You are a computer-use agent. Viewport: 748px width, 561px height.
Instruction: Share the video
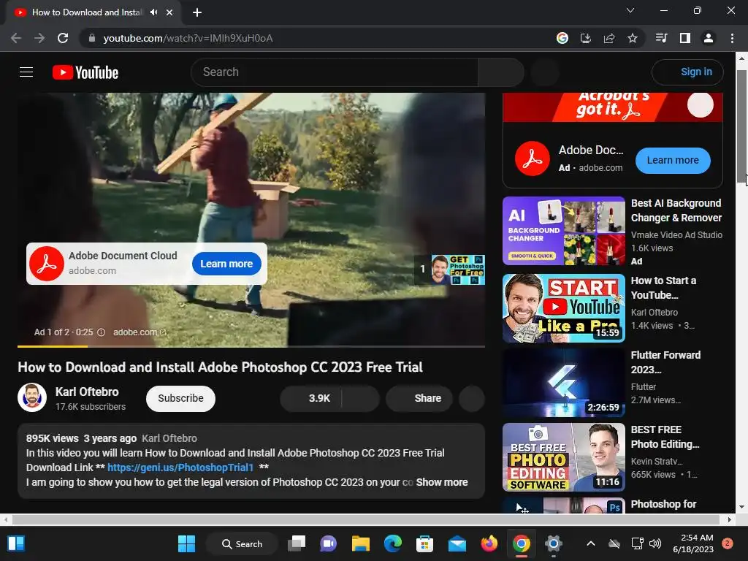[419, 398]
